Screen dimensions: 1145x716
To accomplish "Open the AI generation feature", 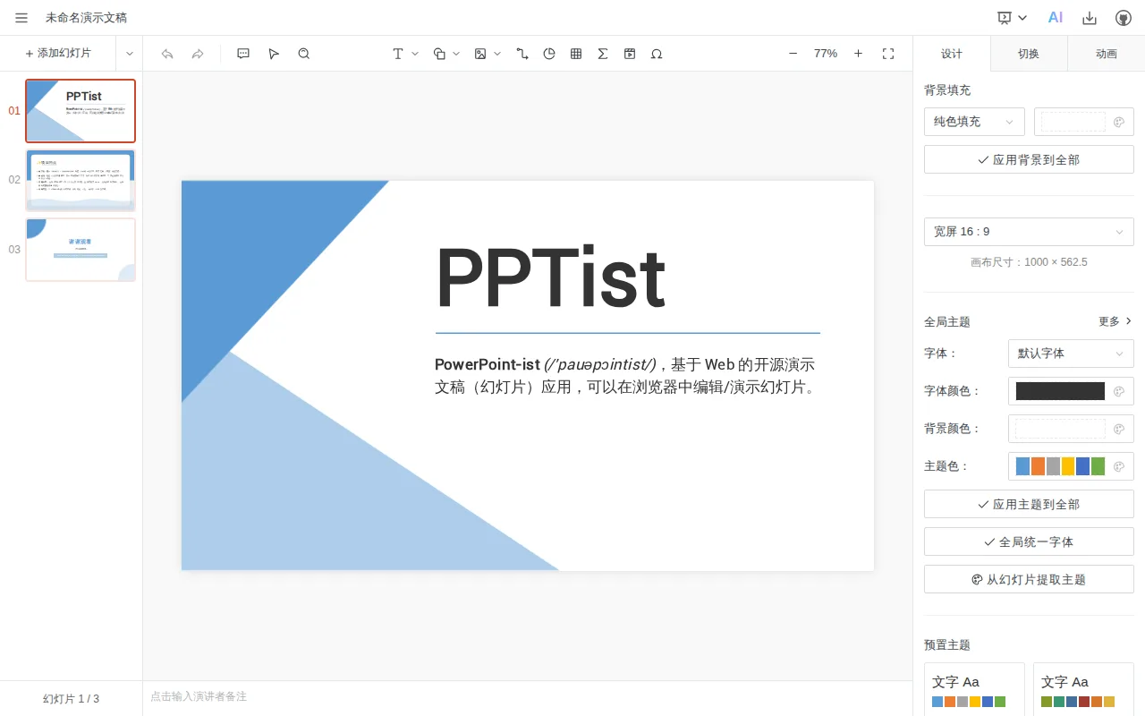I will [1056, 18].
